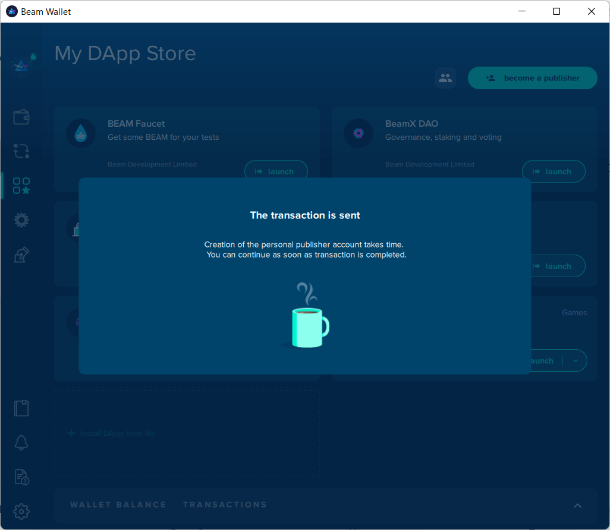Open the voting pencil icon in sidebar

pyautogui.click(x=21, y=255)
